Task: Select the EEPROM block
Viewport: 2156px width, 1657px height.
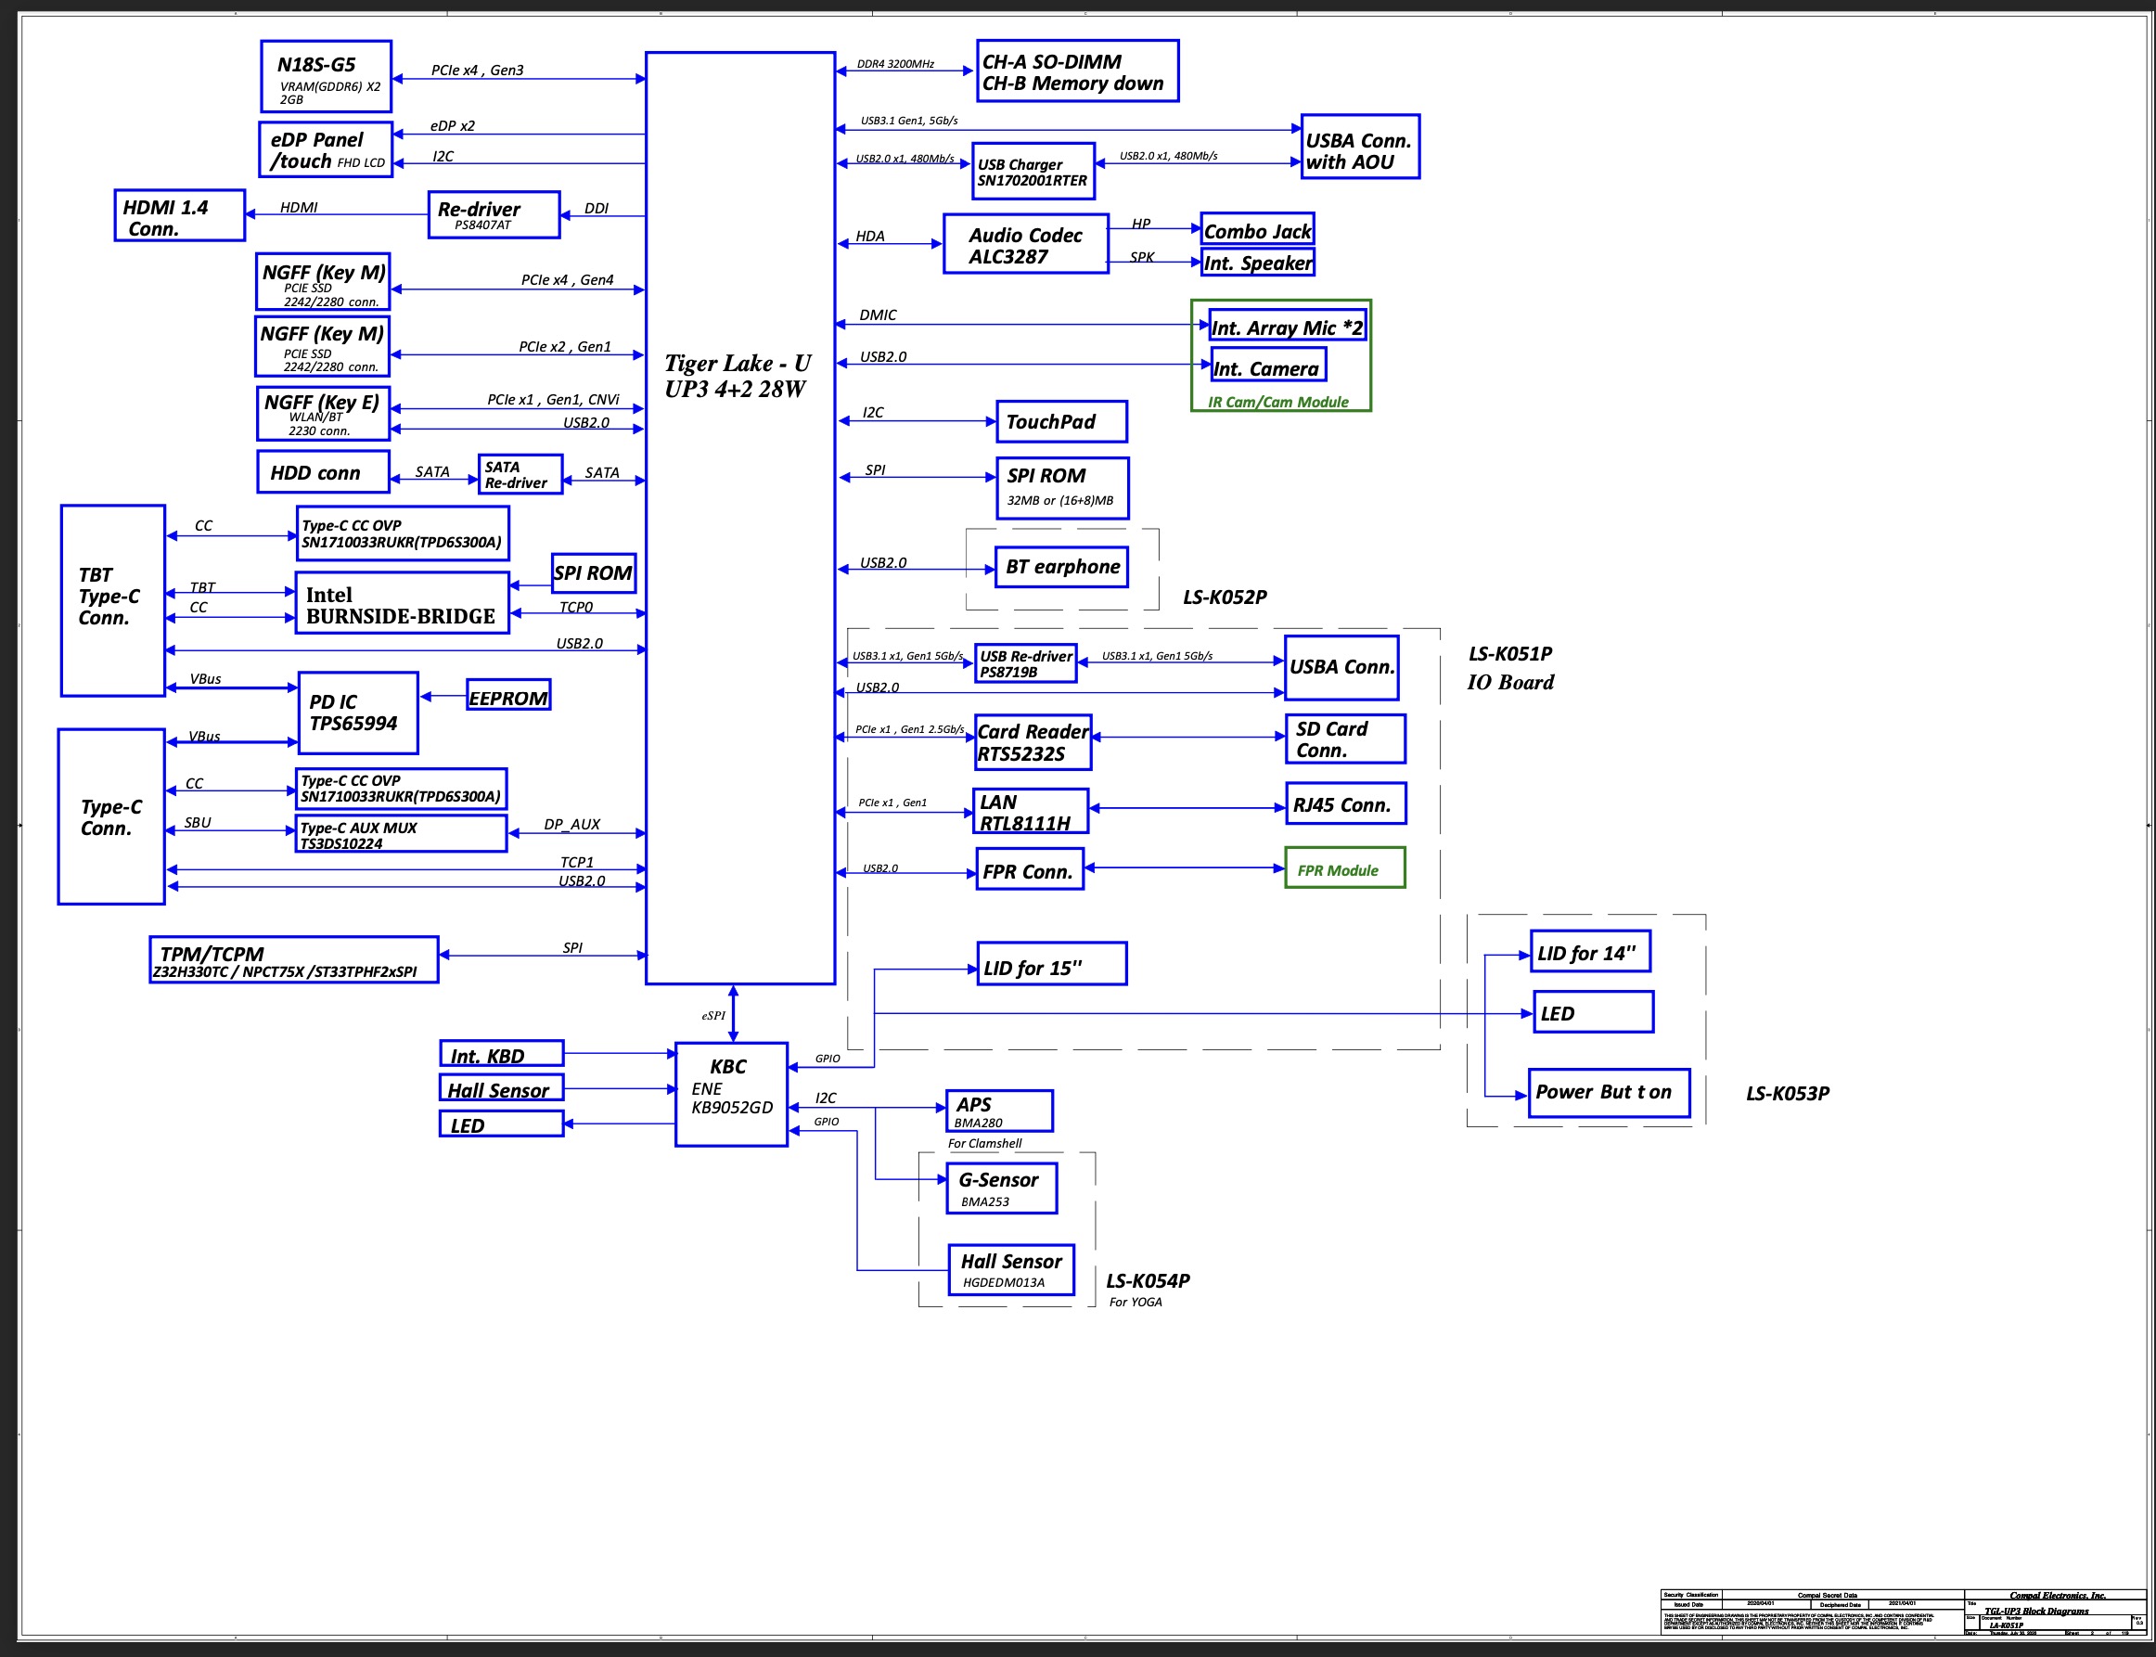Action: 508,697
